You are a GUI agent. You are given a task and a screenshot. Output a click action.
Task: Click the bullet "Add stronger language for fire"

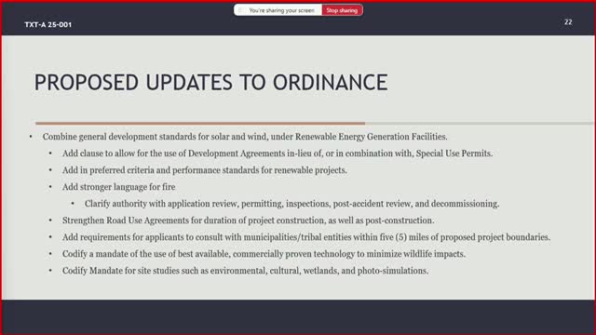(118, 187)
